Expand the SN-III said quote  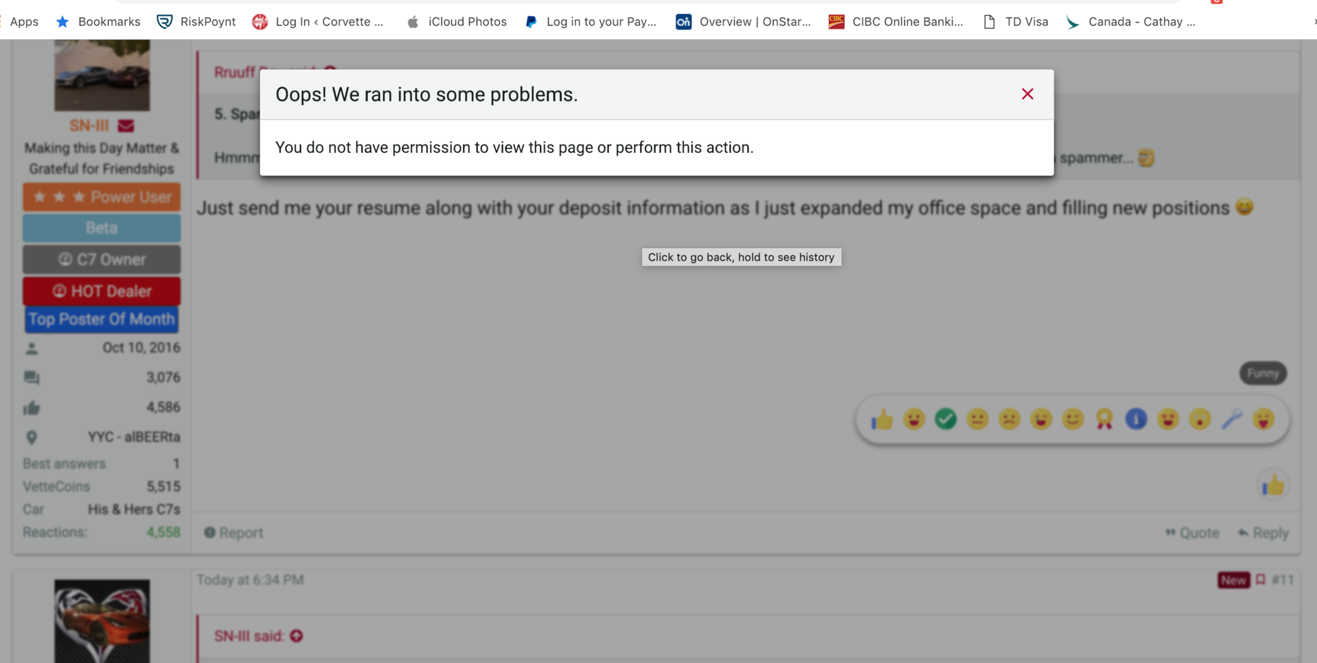tap(296, 636)
